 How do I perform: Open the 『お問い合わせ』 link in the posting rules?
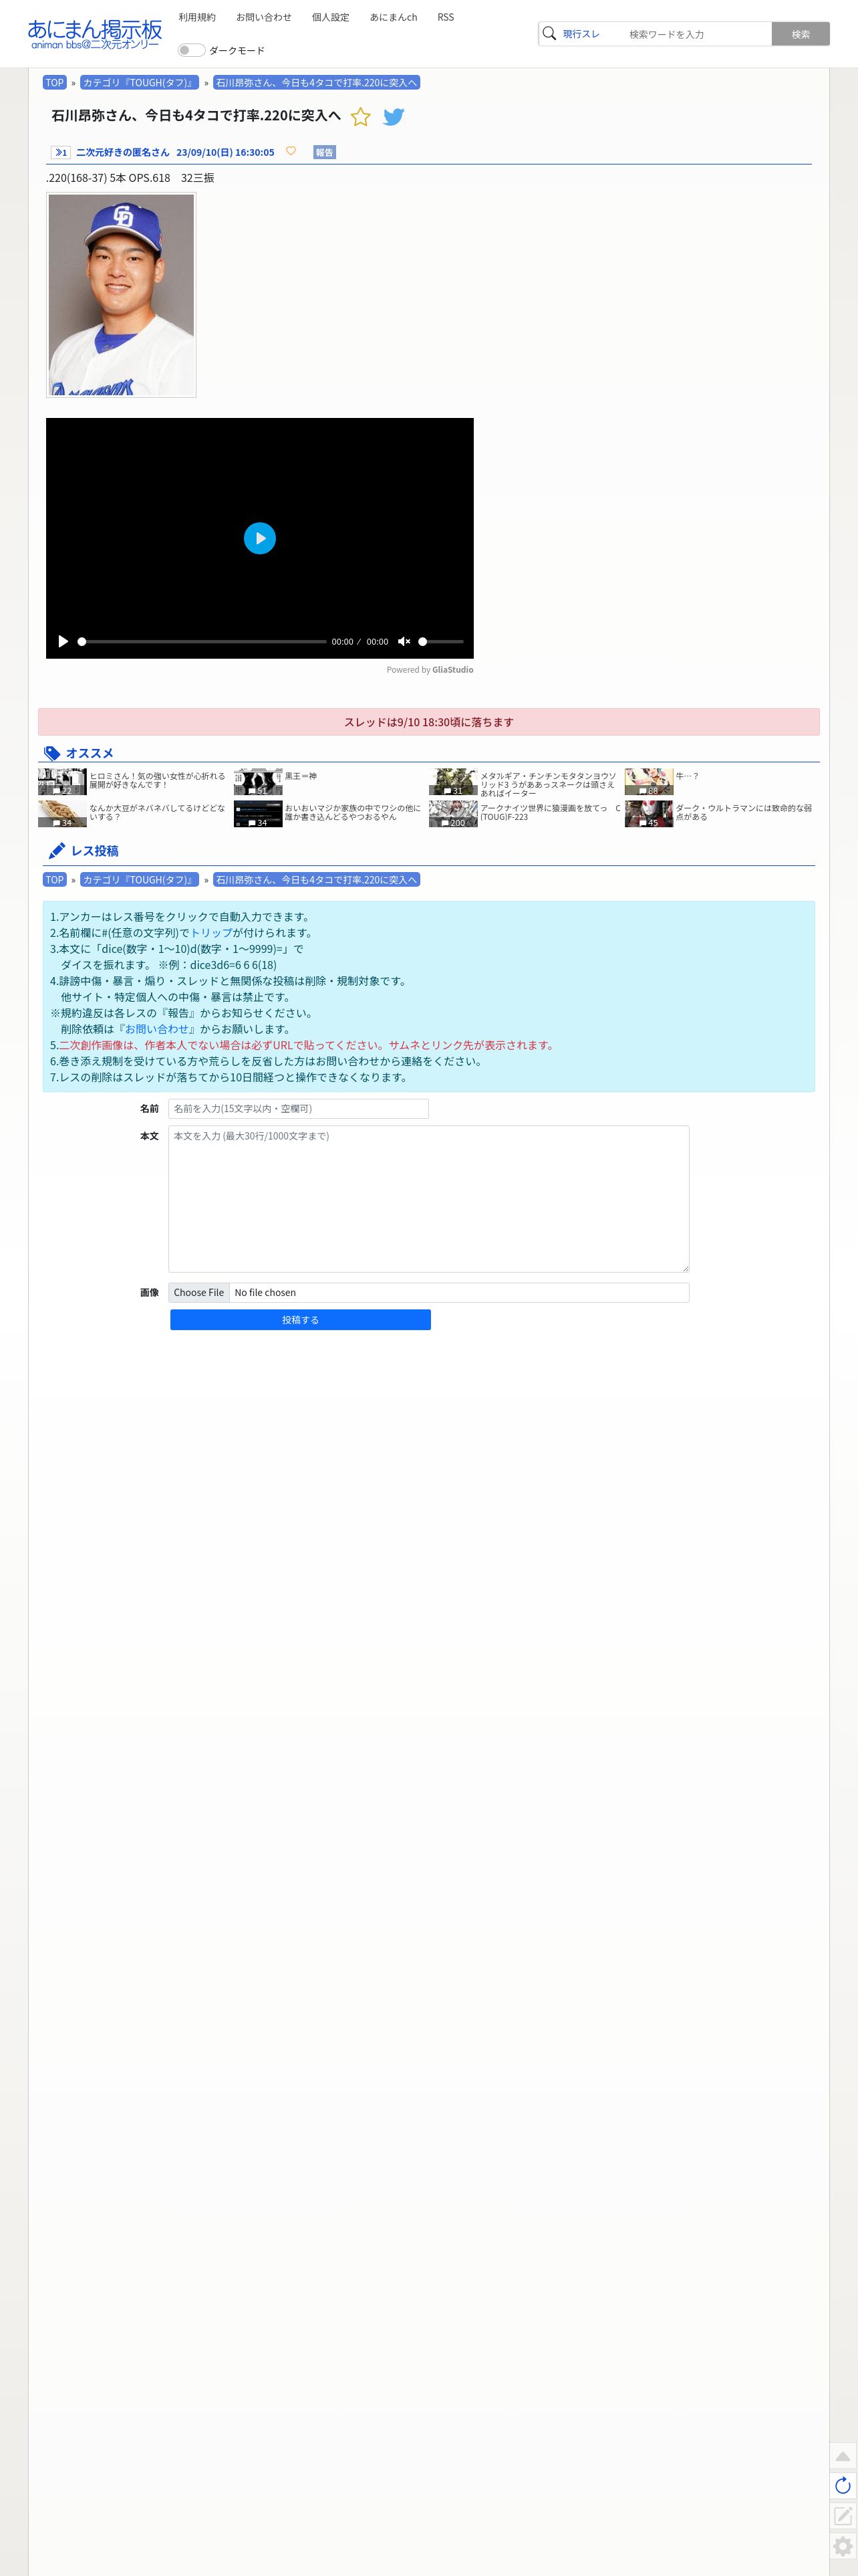(x=157, y=1029)
